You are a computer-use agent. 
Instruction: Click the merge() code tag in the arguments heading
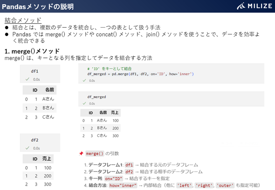(x=95, y=153)
